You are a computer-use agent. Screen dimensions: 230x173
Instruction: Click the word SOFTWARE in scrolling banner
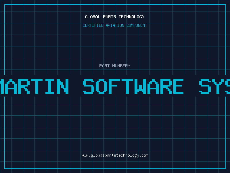(133, 86)
